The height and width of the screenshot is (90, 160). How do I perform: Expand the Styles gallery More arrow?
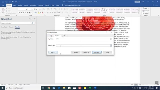coord(139,13)
